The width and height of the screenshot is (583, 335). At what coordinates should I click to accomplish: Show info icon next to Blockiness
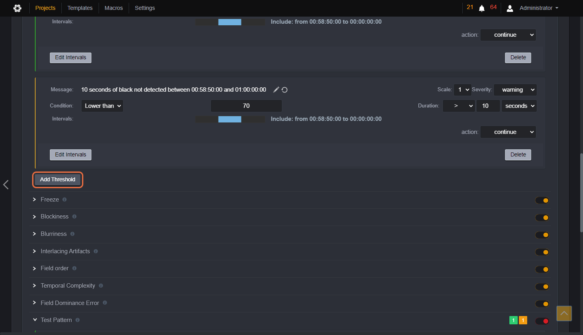pos(74,216)
